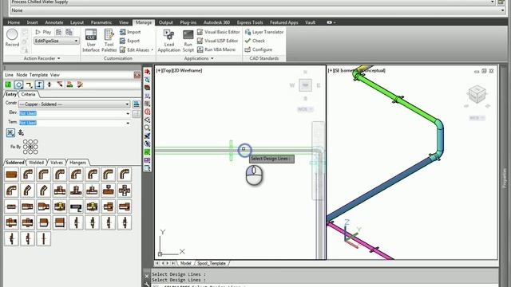Open the Properties palette side bar
The height and width of the screenshot is (287, 511).
[x=505, y=177]
